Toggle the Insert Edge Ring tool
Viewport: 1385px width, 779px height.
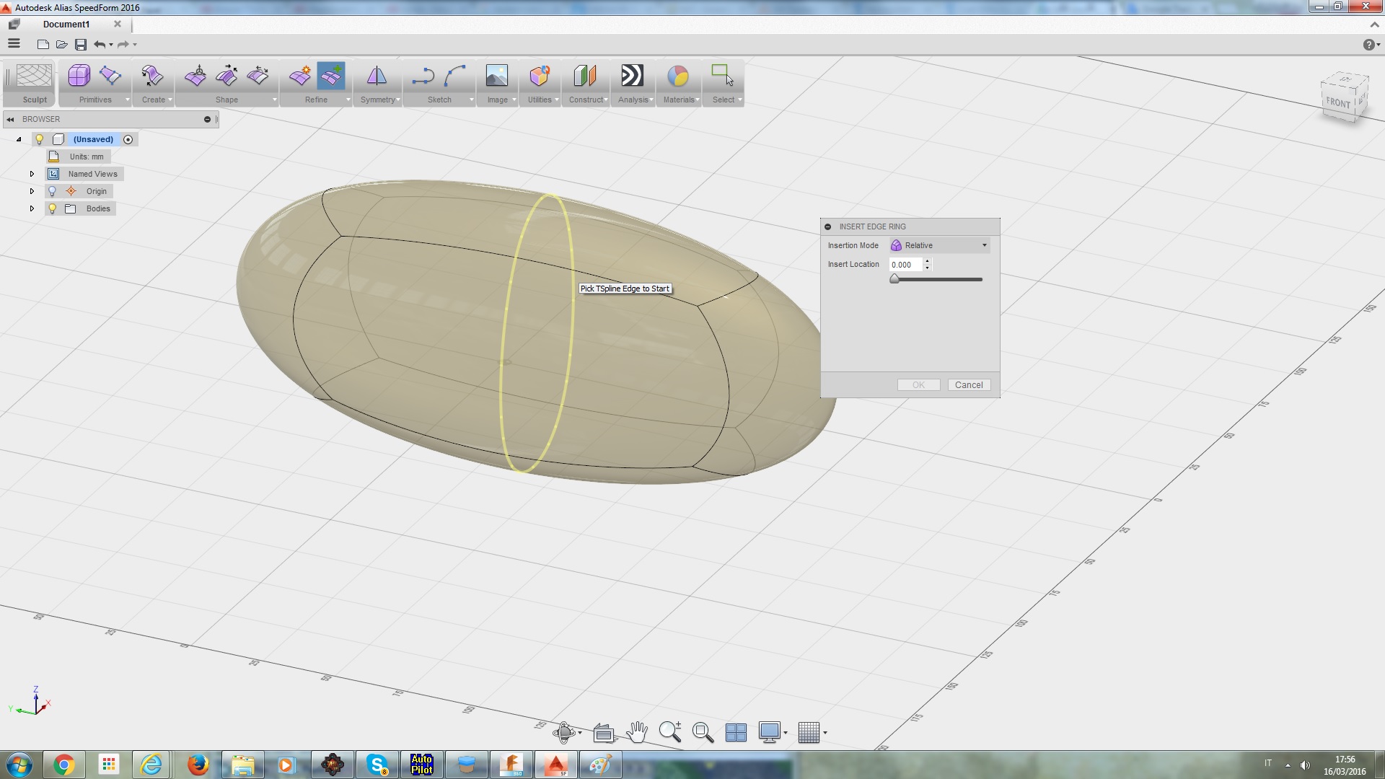click(x=331, y=76)
